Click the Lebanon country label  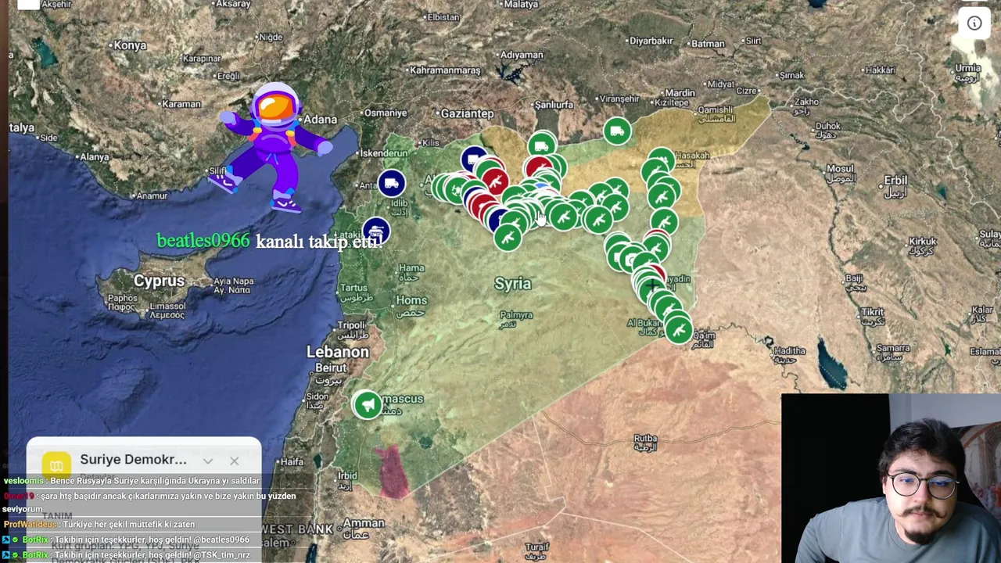coord(338,352)
